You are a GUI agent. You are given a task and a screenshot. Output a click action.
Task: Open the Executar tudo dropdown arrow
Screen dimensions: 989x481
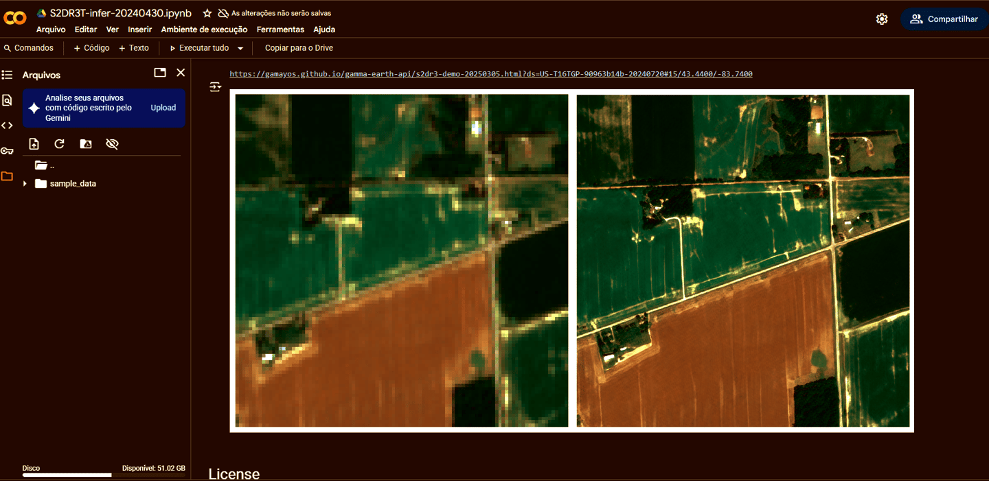coord(240,48)
